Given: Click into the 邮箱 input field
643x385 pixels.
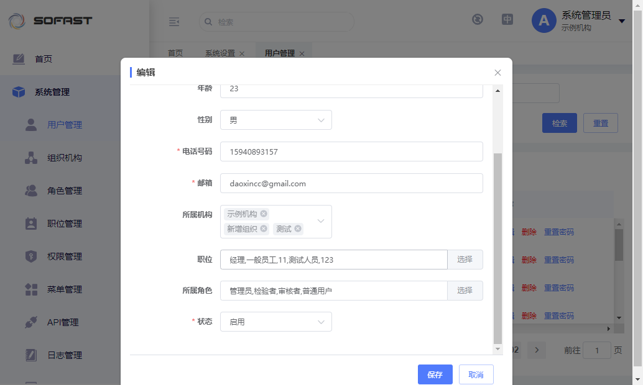Looking at the screenshot, I should [x=351, y=183].
